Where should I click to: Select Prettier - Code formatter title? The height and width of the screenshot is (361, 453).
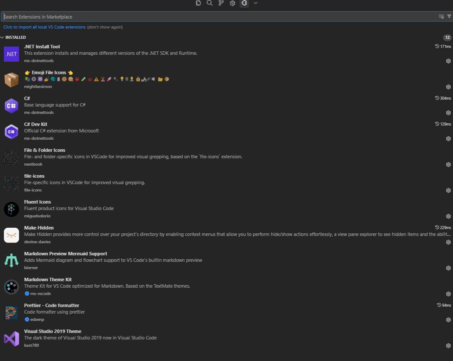click(x=51, y=305)
